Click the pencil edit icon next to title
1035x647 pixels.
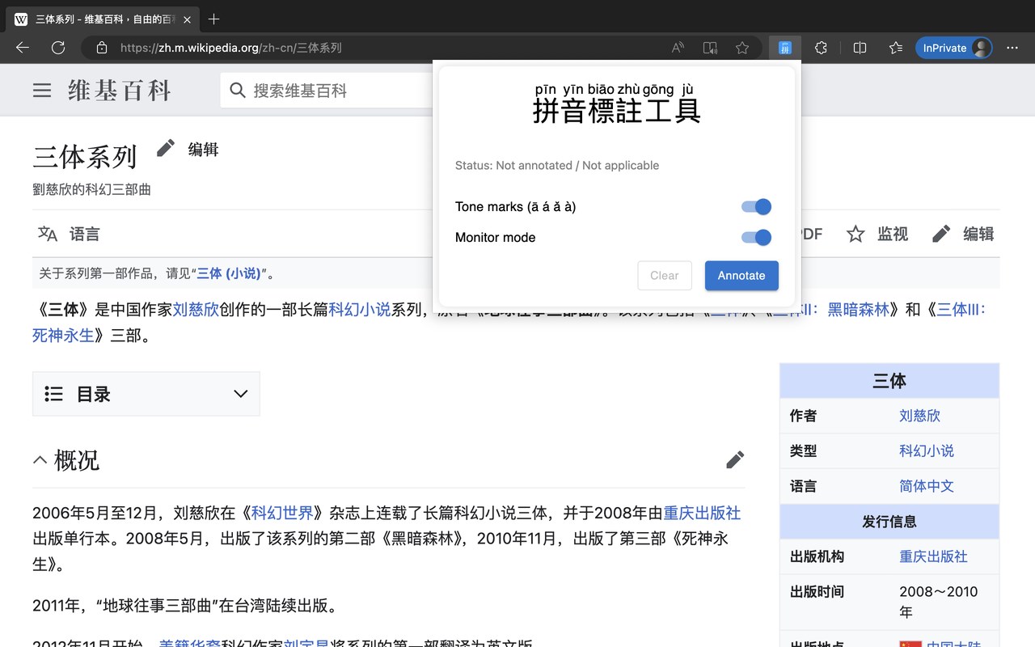(166, 148)
